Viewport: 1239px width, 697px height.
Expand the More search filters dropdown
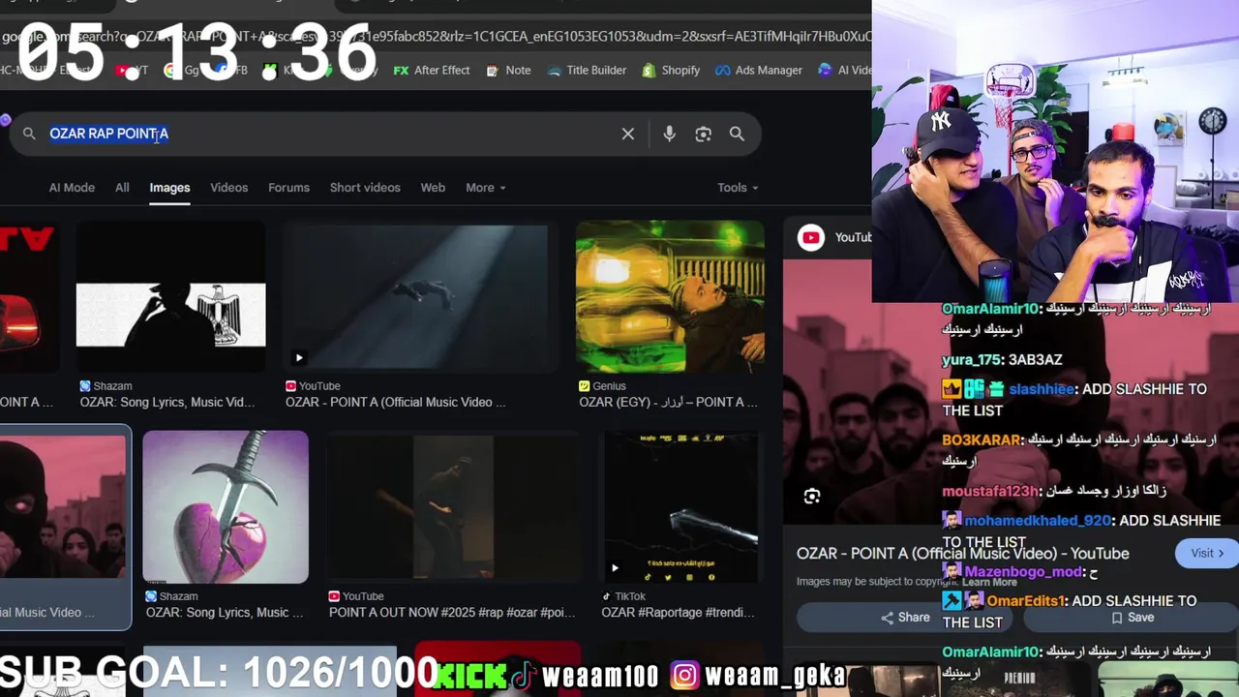tap(485, 187)
